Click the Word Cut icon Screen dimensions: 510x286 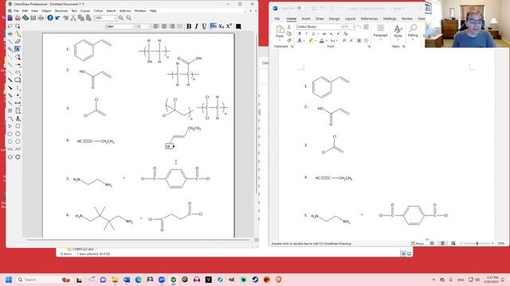coord(288,27)
